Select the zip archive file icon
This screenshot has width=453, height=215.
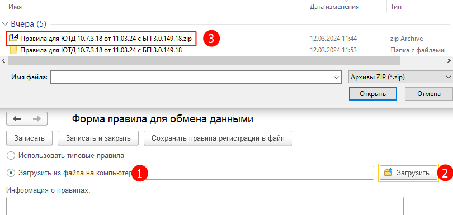coord(13,38)
